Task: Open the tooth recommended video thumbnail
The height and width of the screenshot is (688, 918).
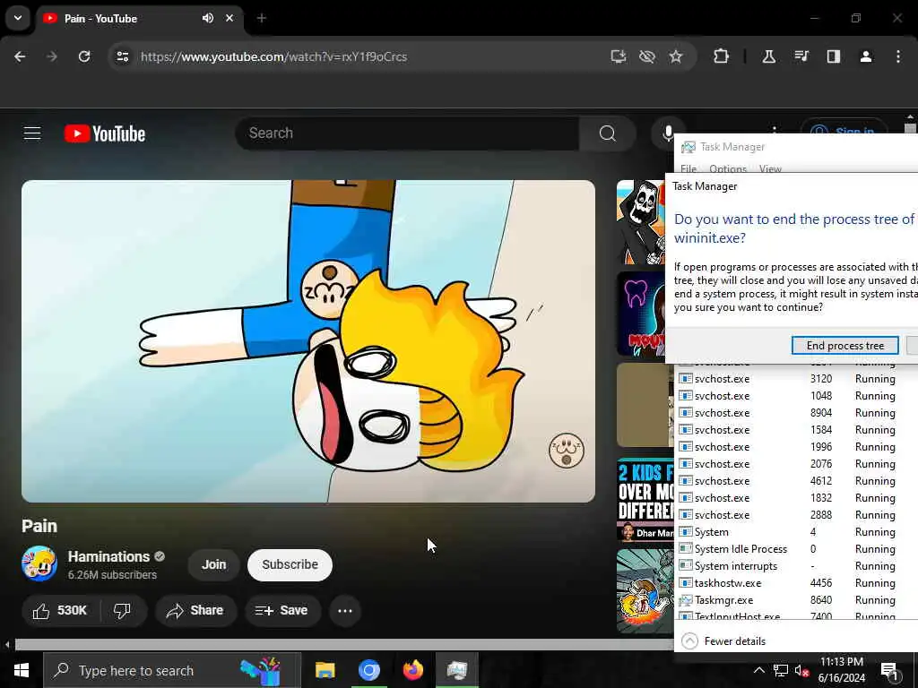Action: click(641, 314)
